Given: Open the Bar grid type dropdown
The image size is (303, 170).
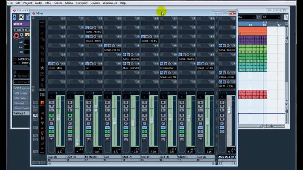Looking at the screenshot, I should pos(247,17).
